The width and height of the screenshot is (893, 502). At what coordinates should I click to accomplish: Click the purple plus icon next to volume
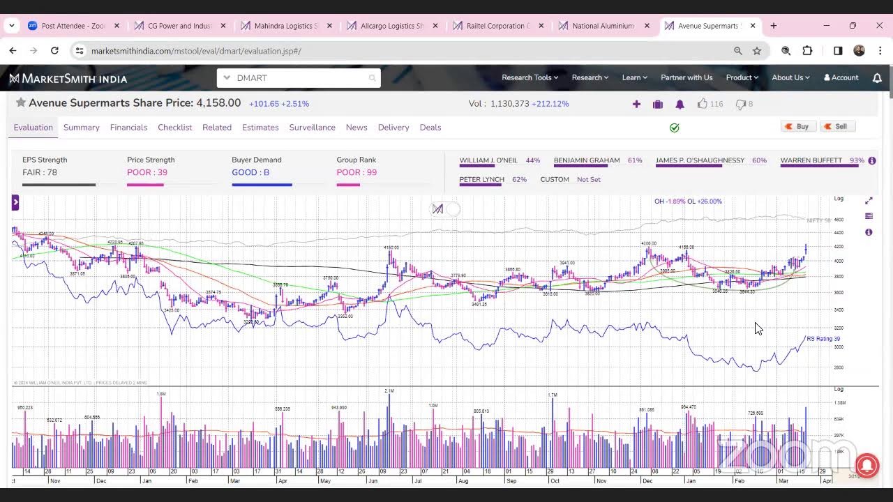(x=636, y=104)
